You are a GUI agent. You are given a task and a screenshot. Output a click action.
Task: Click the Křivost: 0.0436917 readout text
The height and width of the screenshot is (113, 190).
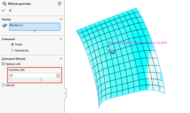pyautogui.click(x=120, y=43)
